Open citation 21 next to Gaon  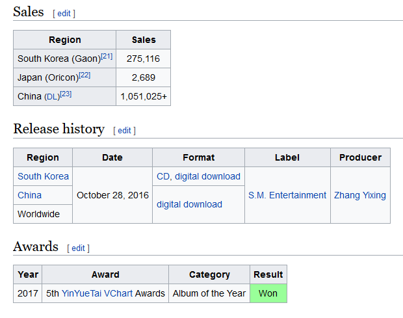[107, 57]
